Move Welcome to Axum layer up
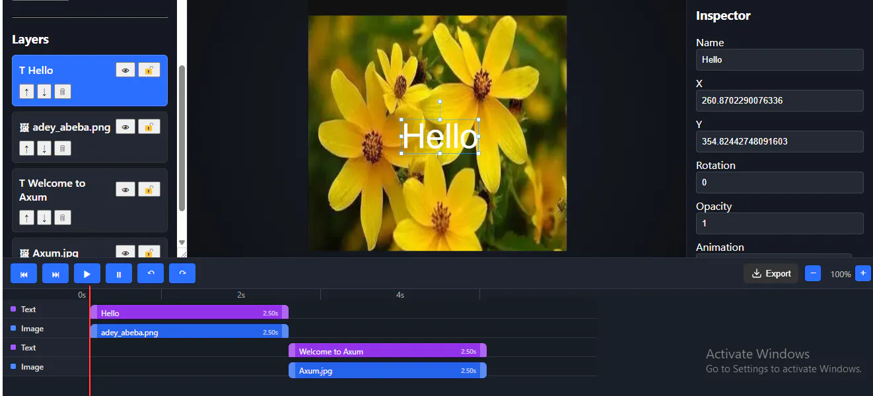 26,217
